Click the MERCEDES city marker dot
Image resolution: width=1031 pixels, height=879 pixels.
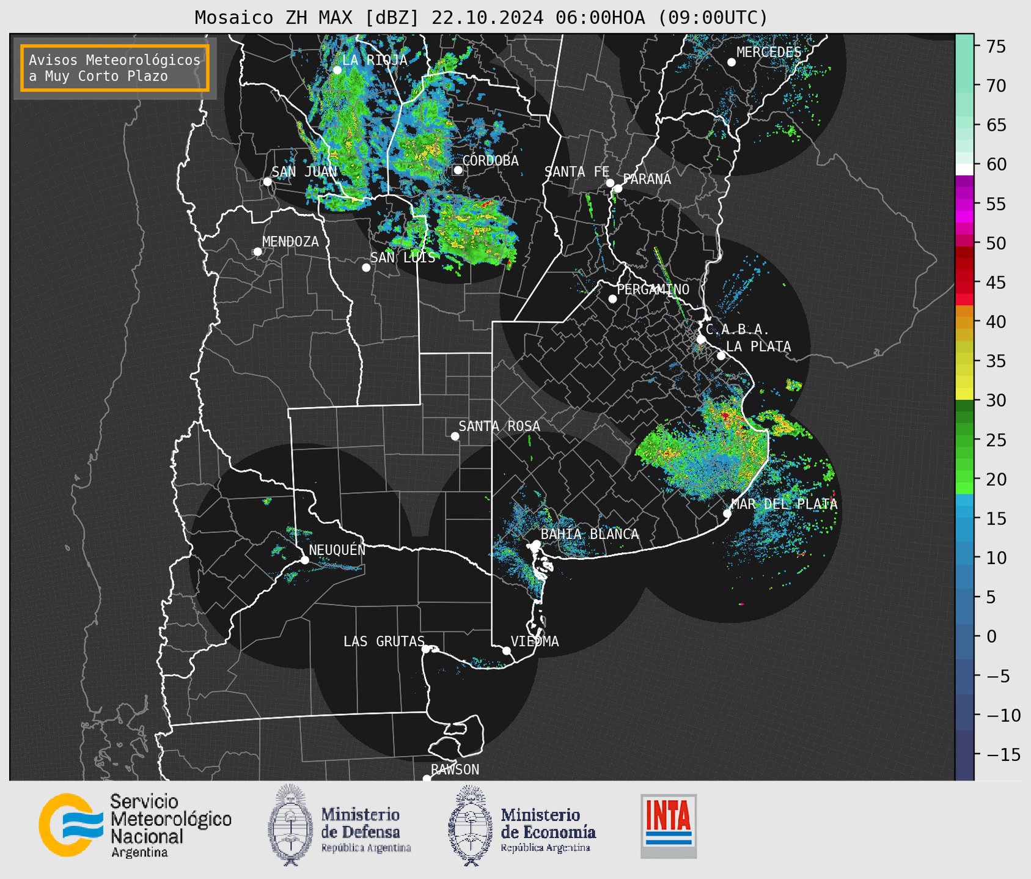point(732,62)
